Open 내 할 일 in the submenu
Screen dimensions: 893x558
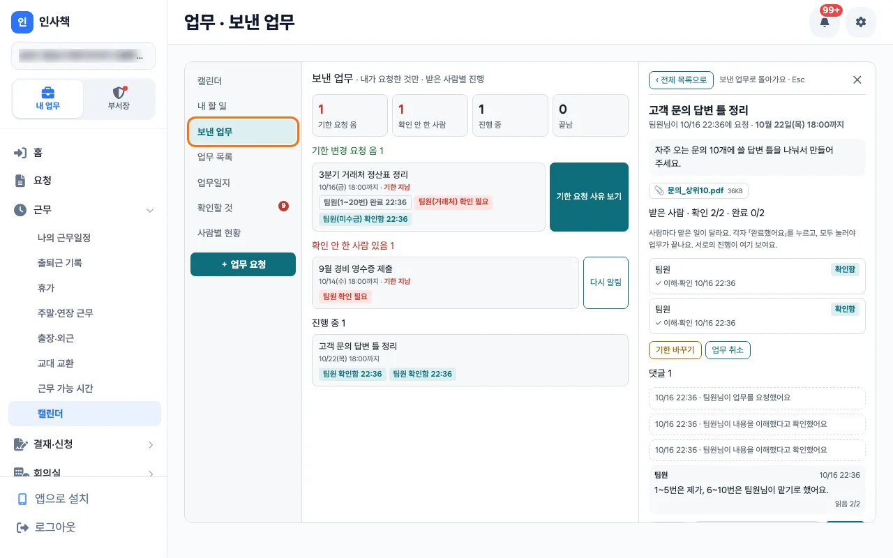tap(243, 106)
